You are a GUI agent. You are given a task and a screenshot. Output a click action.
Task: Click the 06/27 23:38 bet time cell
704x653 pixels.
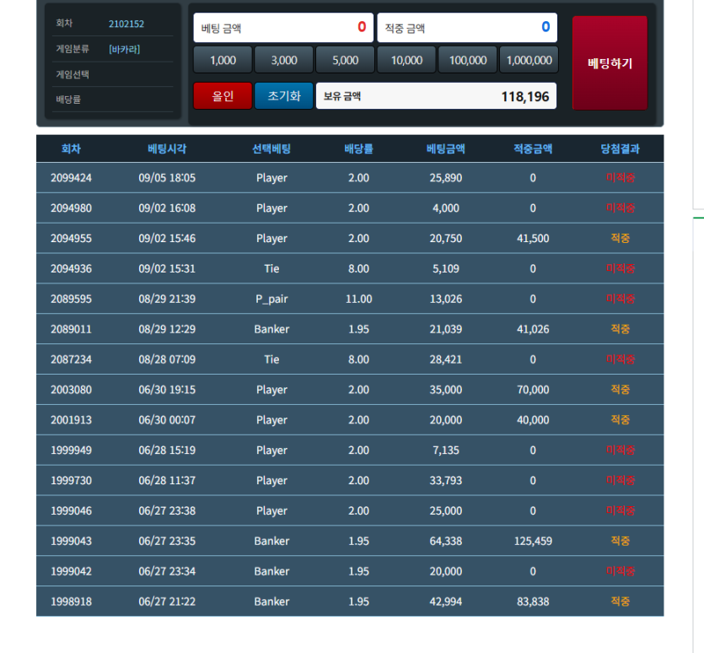pos(167,510)
